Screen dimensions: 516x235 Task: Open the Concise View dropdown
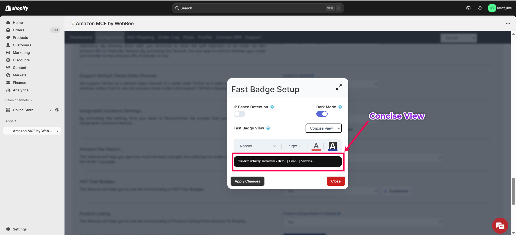324,128
